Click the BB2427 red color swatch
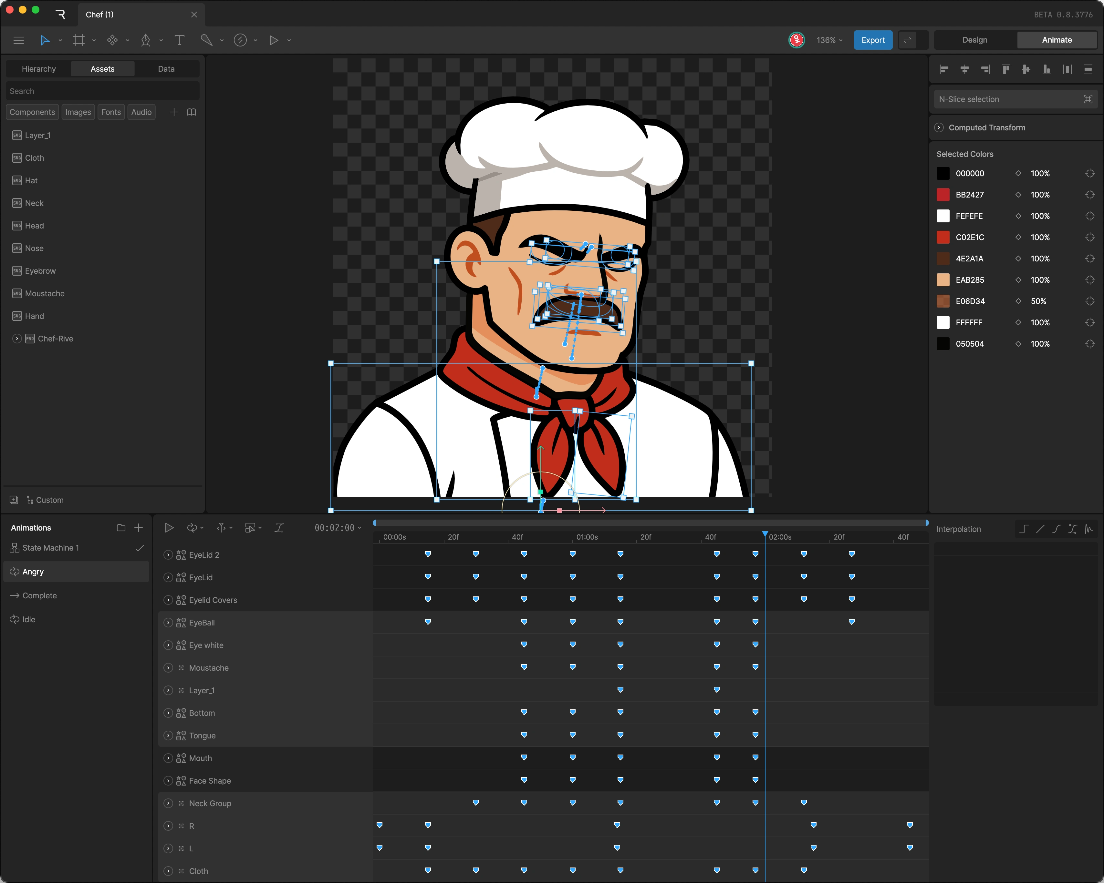Image resolution: width=1104 pixels, height=883 pixels. (943, 194)
